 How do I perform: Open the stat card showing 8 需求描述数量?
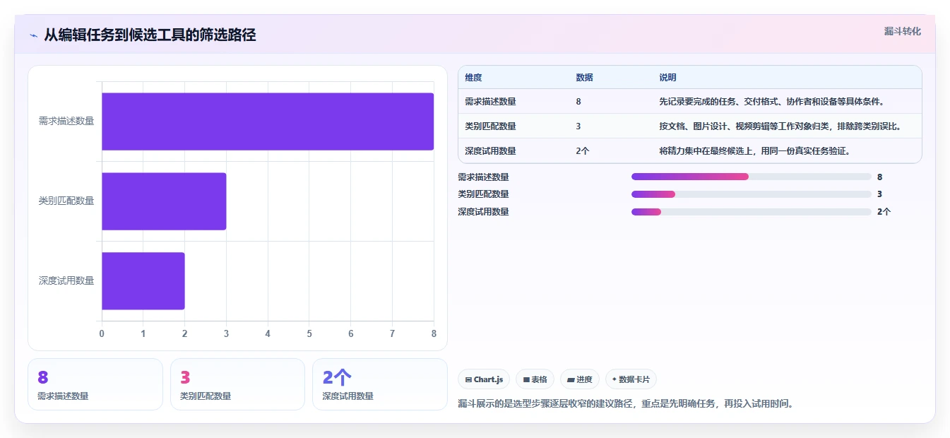click(x=95, y=384)
